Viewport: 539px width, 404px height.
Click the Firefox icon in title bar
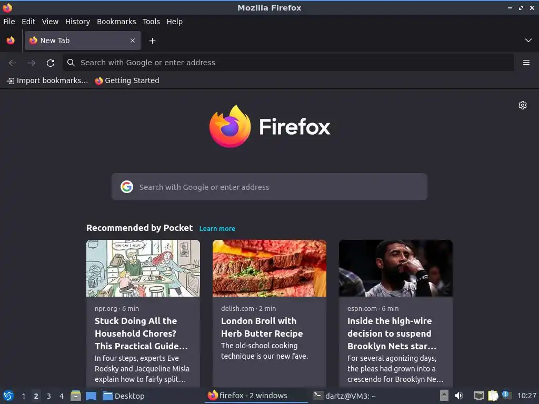click(7, 7)
